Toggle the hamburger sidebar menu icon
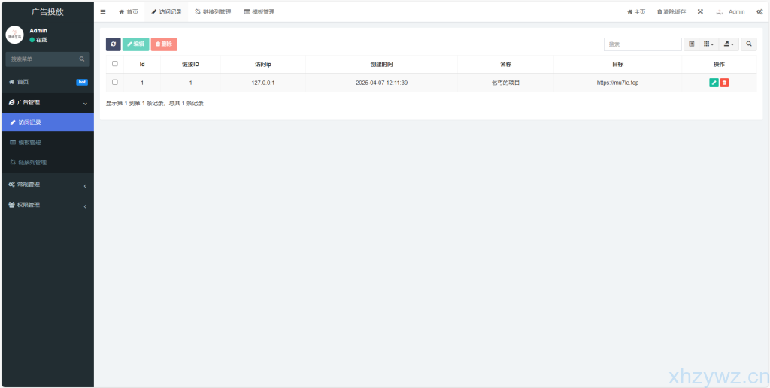The width and height of the screenshot is (770, 388). [x=103, y=12]
